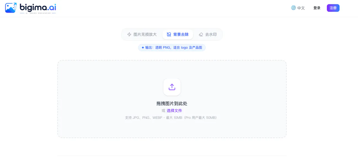
Task: Click the 注册 register button
Action: (333, 8)
